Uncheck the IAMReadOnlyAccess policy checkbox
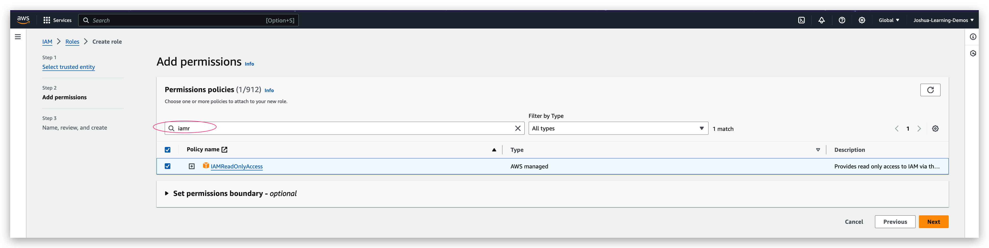 pyautogui.click(x=167, y=166)
